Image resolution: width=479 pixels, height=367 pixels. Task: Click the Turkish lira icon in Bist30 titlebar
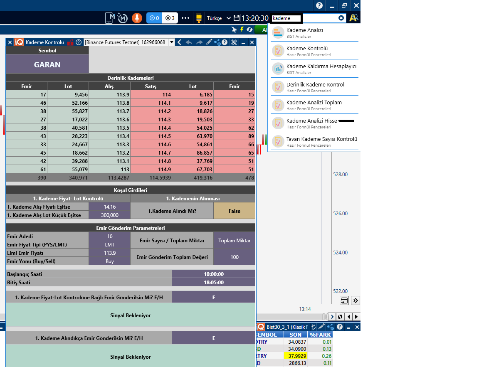tap(314, 327)
